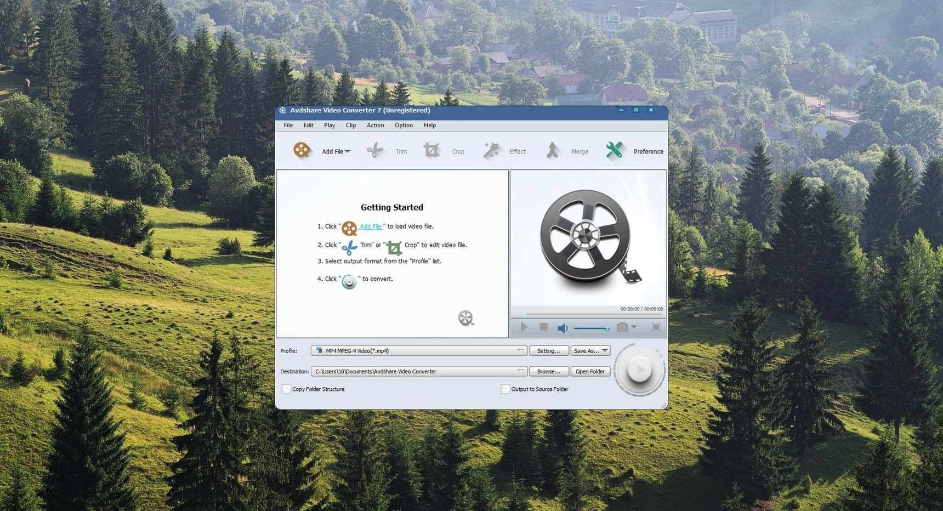Screen dimensions: 943x511
Task: Click the Trim label in toolbar
Action: click(401, 152)
